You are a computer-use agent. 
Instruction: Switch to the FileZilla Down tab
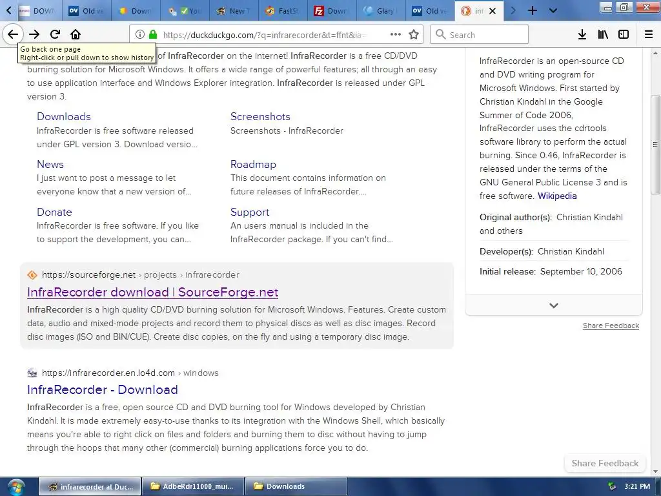[x=332, y=11]
